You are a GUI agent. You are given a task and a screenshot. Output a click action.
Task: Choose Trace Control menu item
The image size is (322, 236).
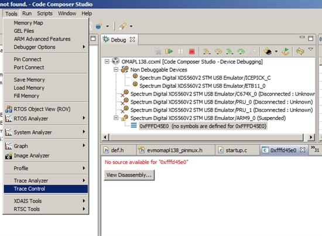pos(46,189)
